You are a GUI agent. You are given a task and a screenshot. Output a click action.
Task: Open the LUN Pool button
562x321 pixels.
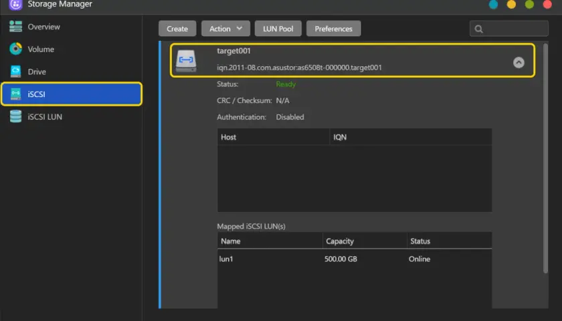tap(278, 29)
